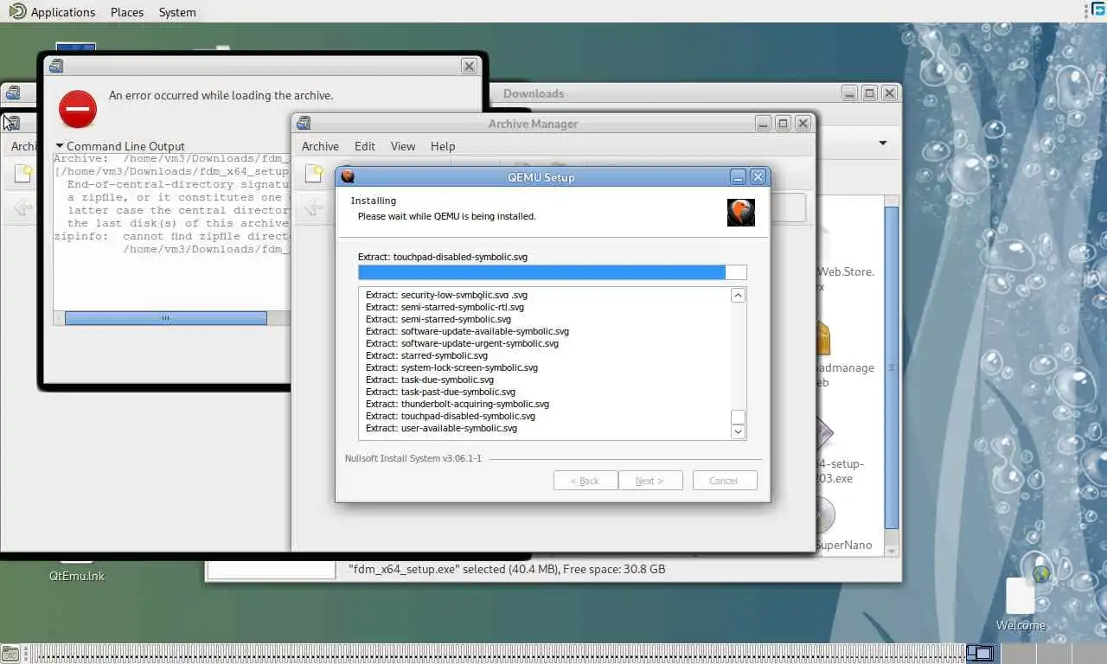Select SuperNano file in Downloads window
Viewport: 1107px width, 664px height.
coord(843,545)
